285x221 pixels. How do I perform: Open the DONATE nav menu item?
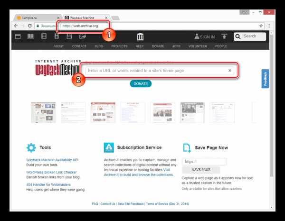tap(158, 46)
